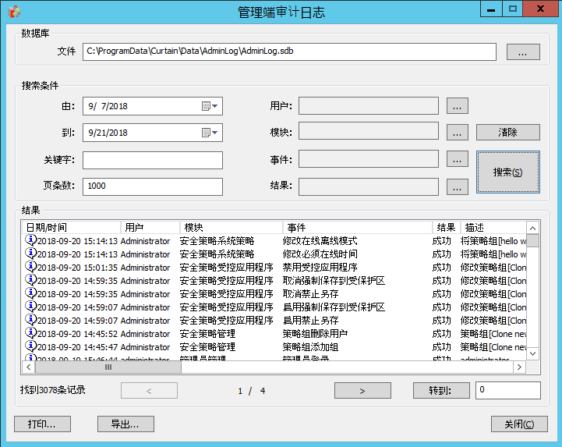
Task: Click the 搜索(S) button
Action: tap(508, 172)
